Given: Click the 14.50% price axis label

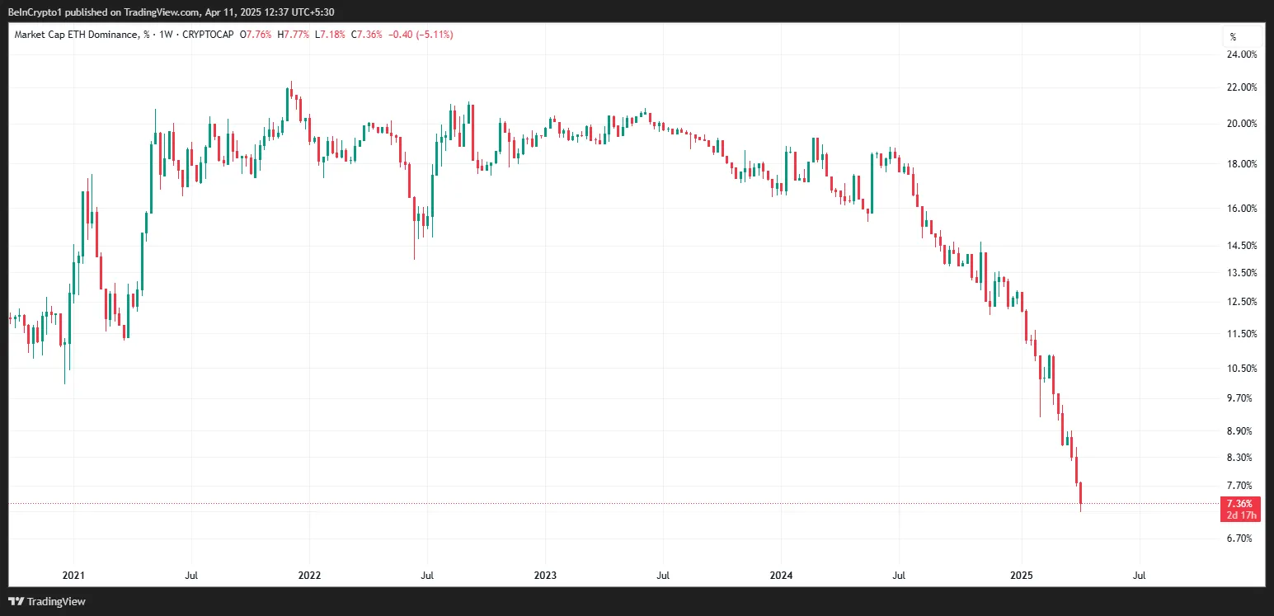Looking at the screenshot, I should [1242, 246].
